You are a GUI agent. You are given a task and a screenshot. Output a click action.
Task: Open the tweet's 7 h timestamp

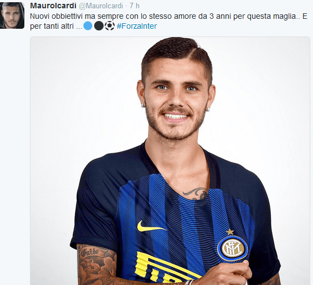[x=135, y=6]
